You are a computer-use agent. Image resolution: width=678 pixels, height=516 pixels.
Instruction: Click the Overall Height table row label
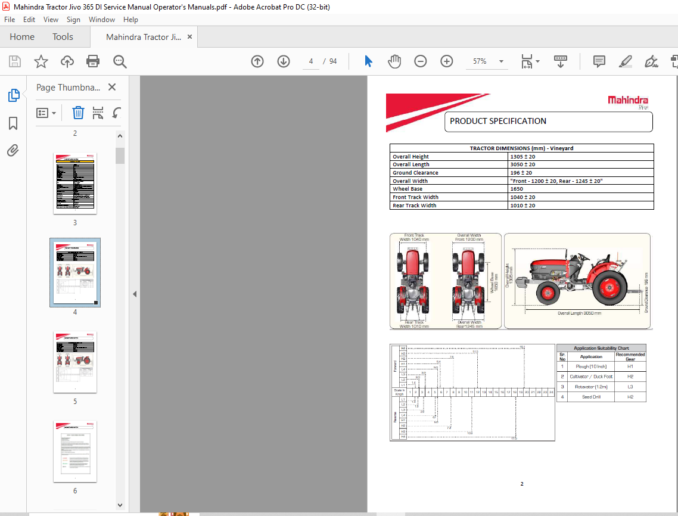coord(410,157)
